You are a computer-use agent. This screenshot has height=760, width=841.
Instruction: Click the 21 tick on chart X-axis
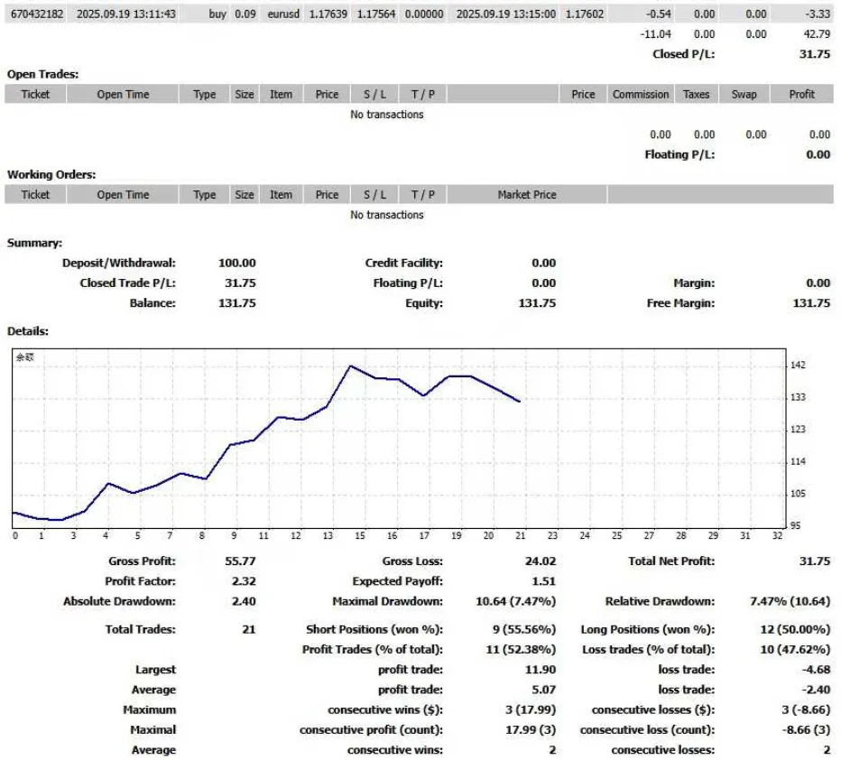(x=520, y=535)
